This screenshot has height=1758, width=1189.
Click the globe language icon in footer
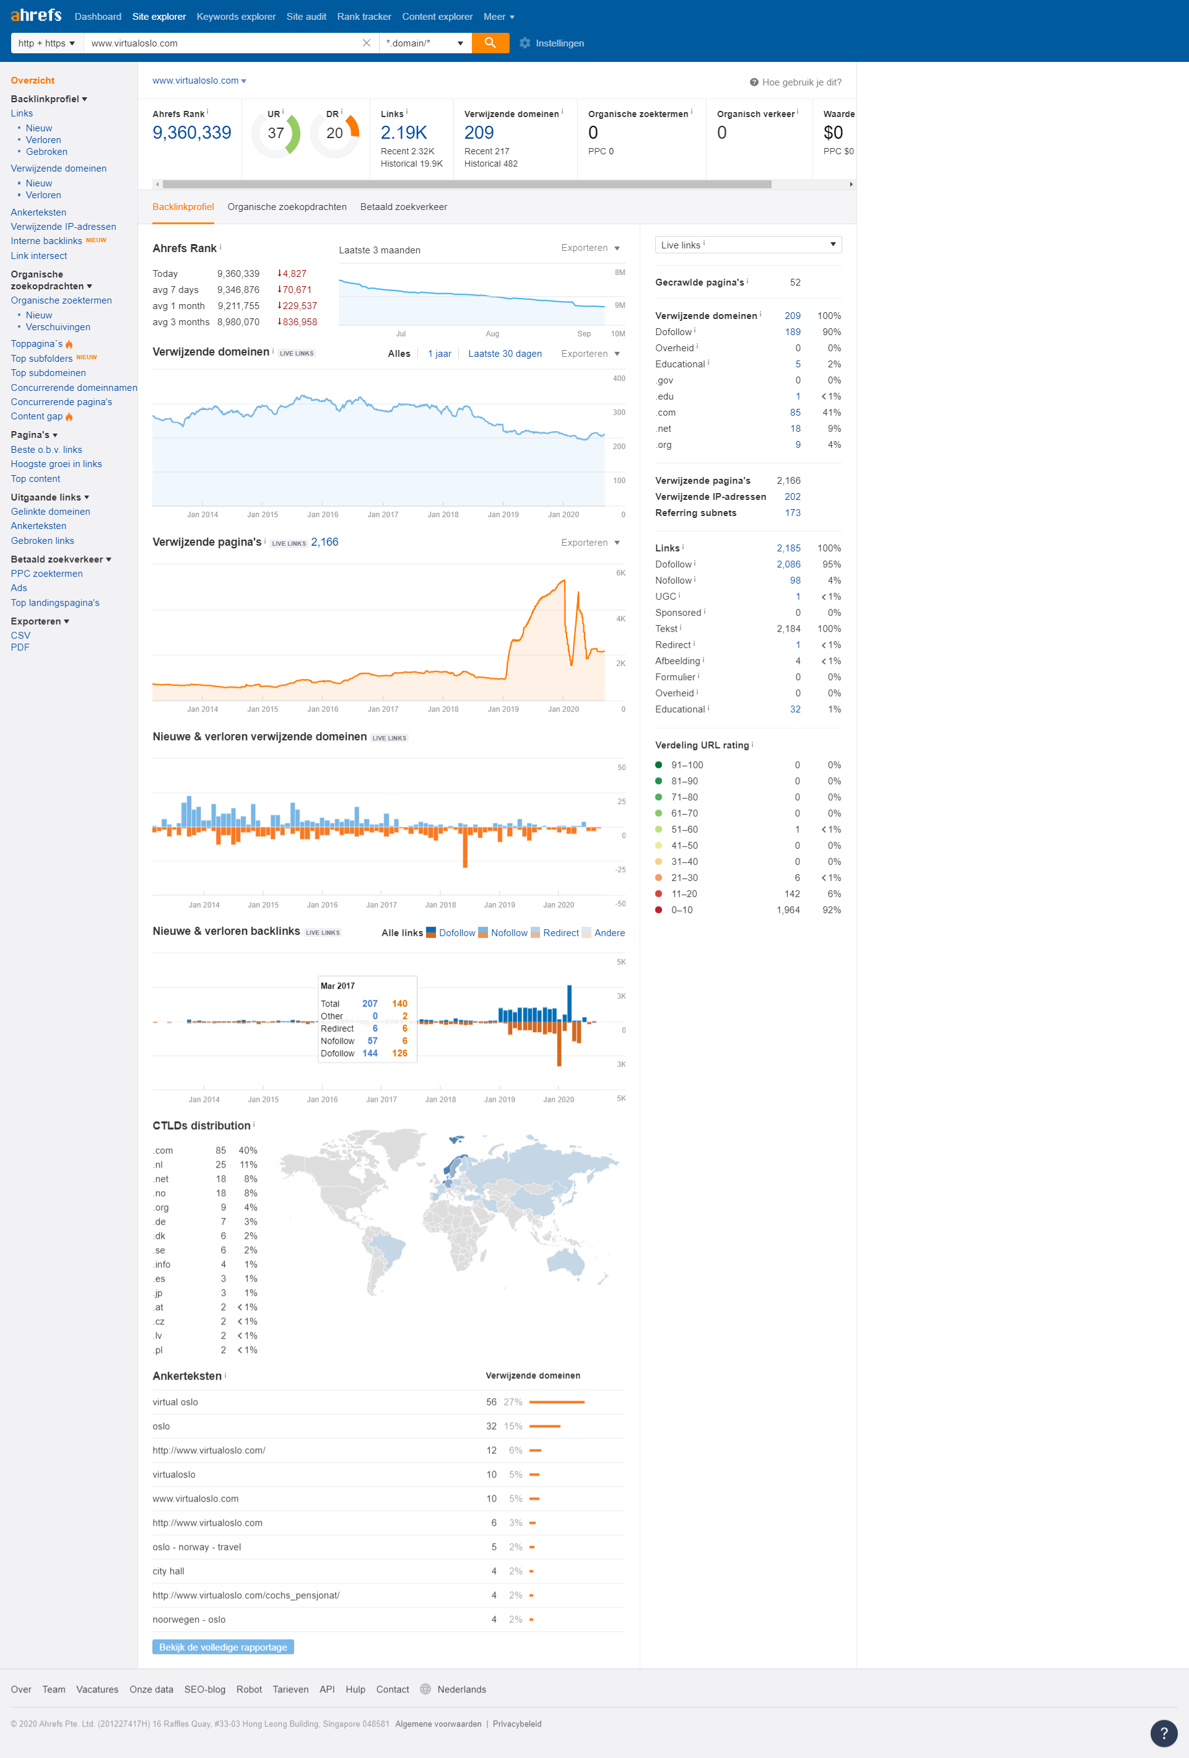coord(425,1689)
